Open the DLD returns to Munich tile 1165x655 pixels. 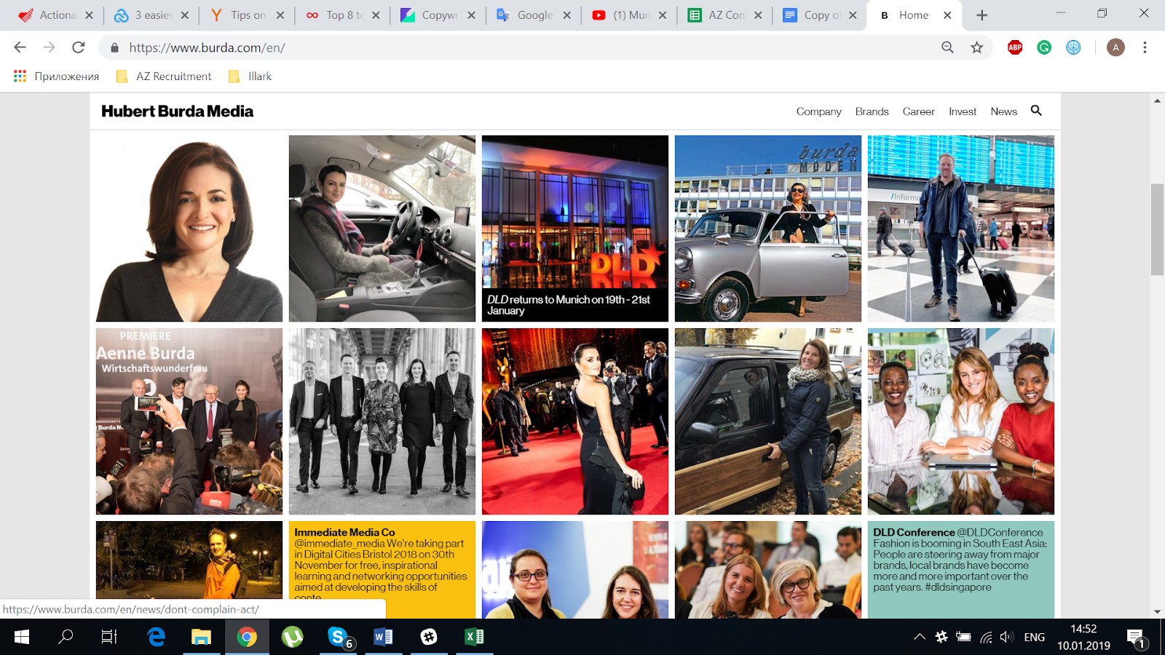click(575, 229)
